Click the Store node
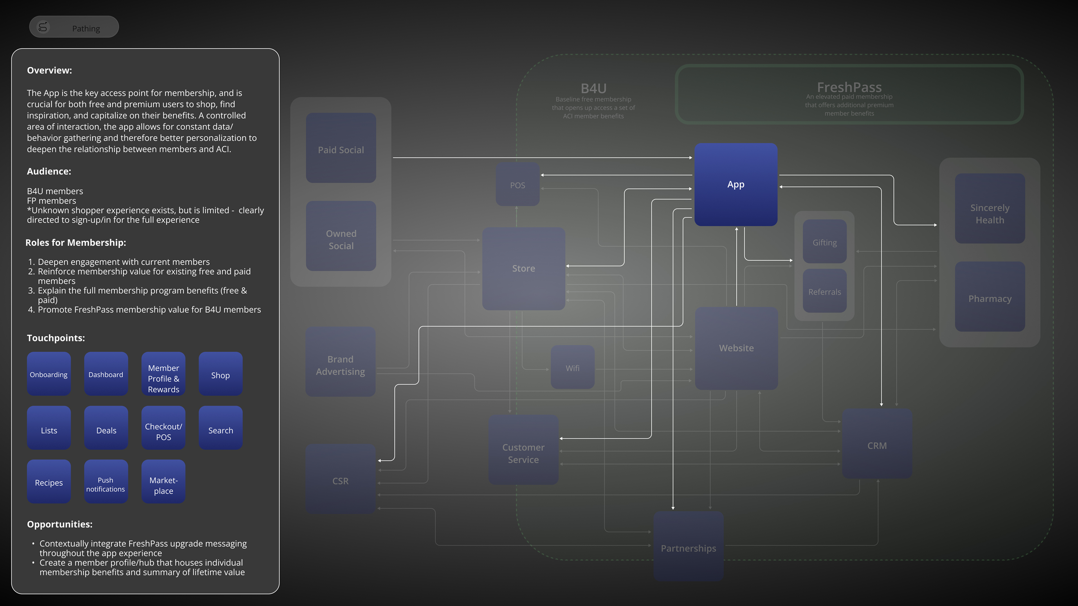Screen dimensions: 1078x606 [x=523, y=268]
